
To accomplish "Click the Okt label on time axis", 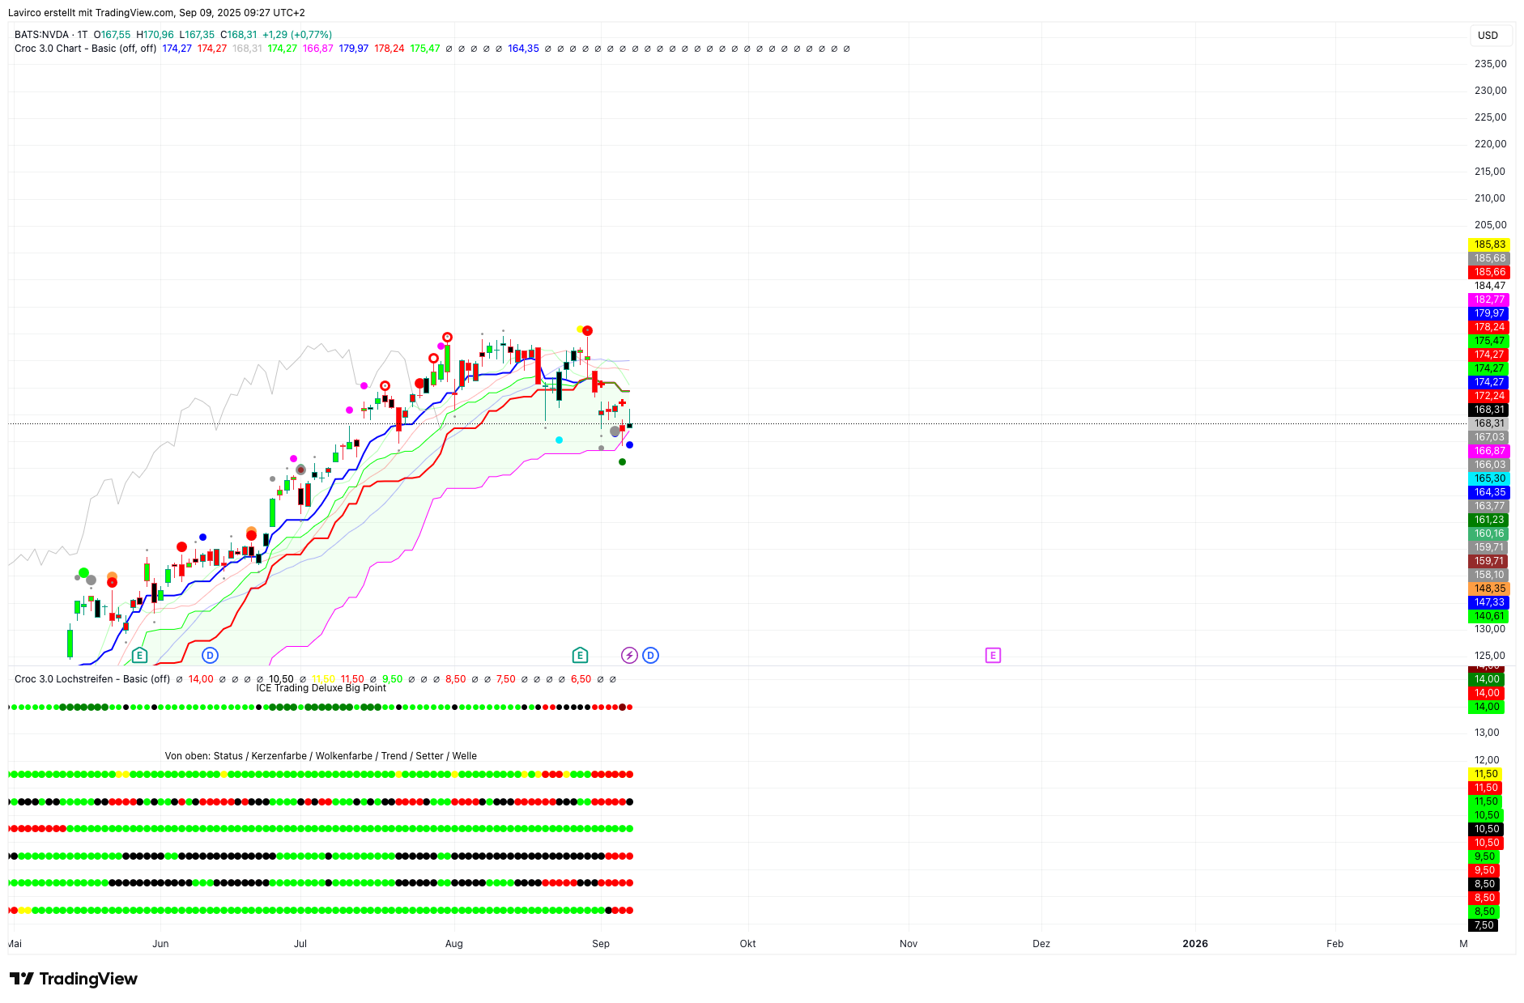I will pos(747,943).
